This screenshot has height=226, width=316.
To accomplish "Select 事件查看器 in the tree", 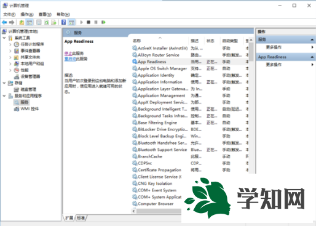I will (30, 50).
